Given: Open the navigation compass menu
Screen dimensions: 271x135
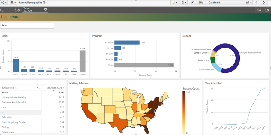Looking at the screenshot, I should click(4, 3).
